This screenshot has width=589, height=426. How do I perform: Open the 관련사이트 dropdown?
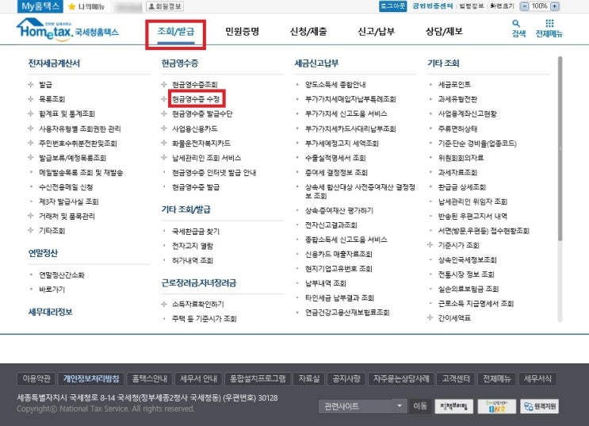pos(362,406)
